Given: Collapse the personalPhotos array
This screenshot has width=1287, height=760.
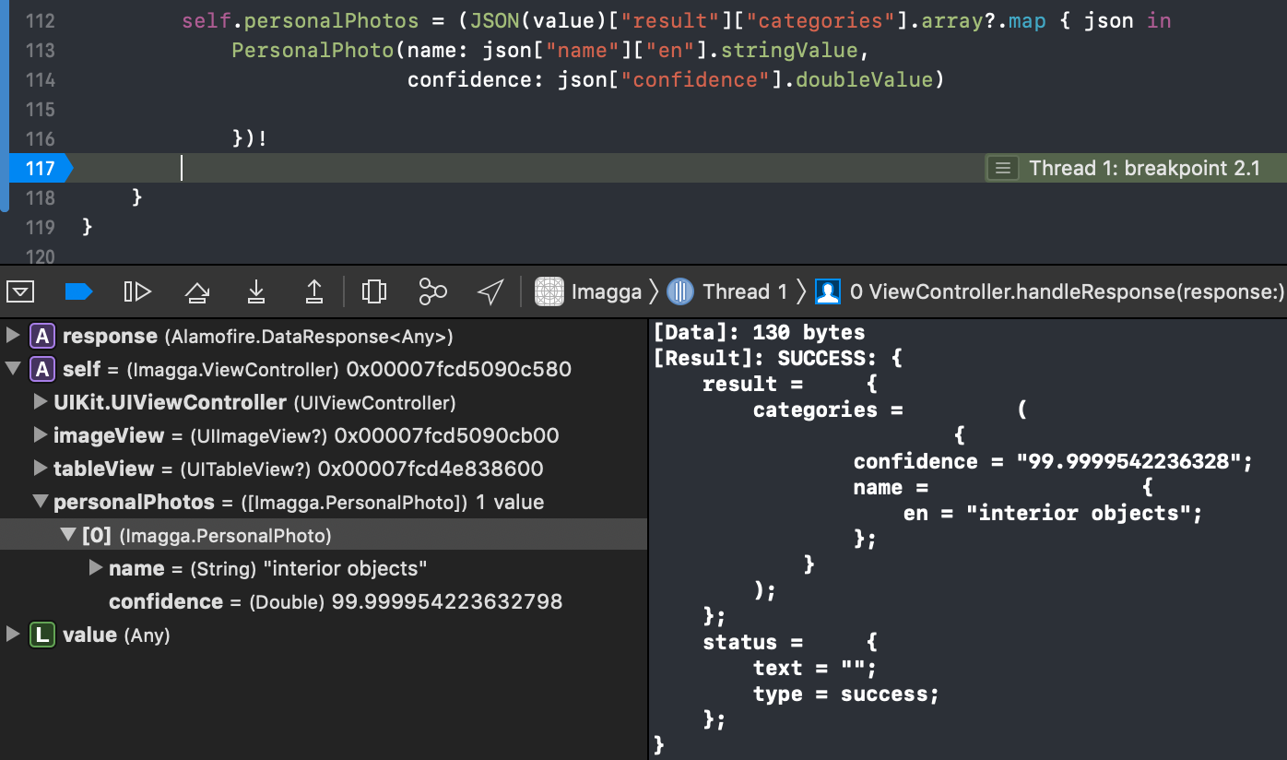Looking at the screenshot, I should (40, 503).
